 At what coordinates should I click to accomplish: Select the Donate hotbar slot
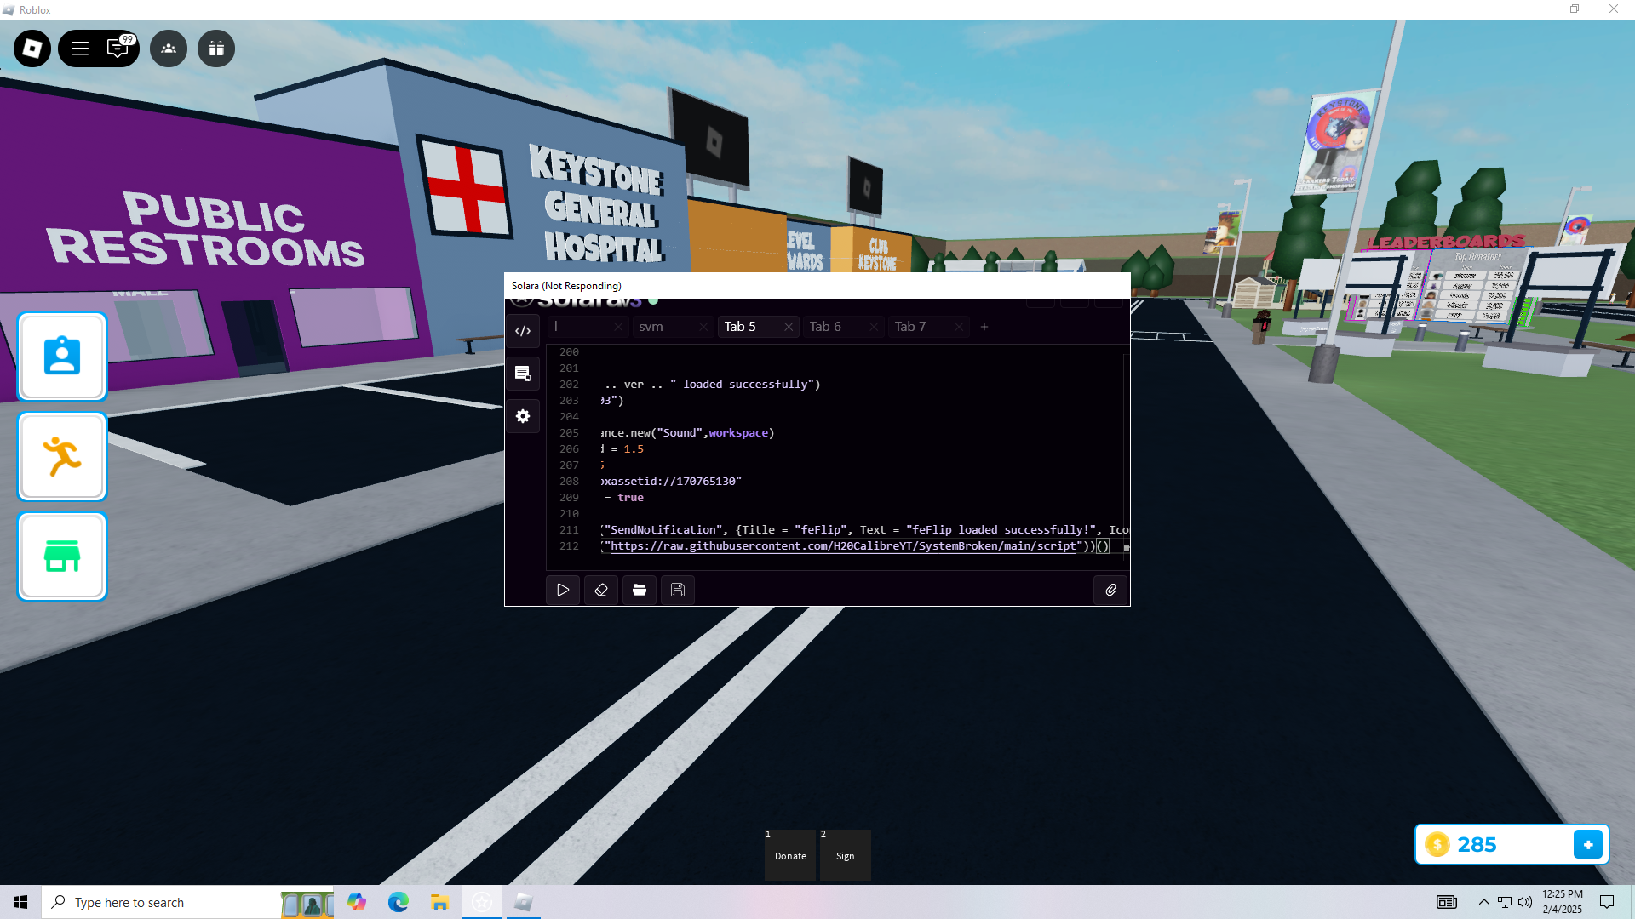[790, 855]
